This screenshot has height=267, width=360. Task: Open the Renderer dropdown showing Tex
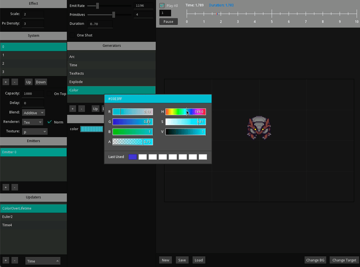[33, 122]
